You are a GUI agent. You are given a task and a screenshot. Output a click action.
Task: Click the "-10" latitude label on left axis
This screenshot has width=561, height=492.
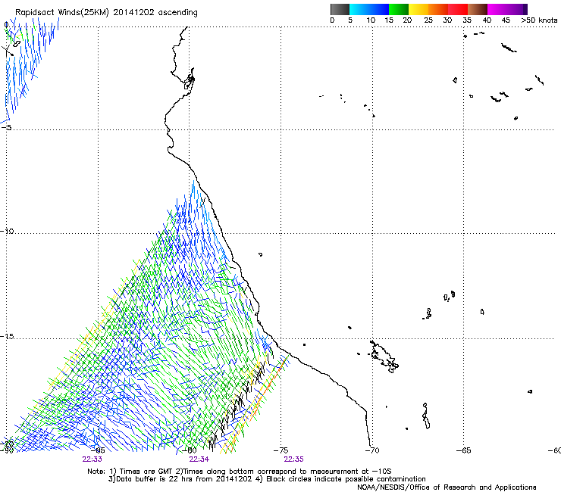point(7,231)
